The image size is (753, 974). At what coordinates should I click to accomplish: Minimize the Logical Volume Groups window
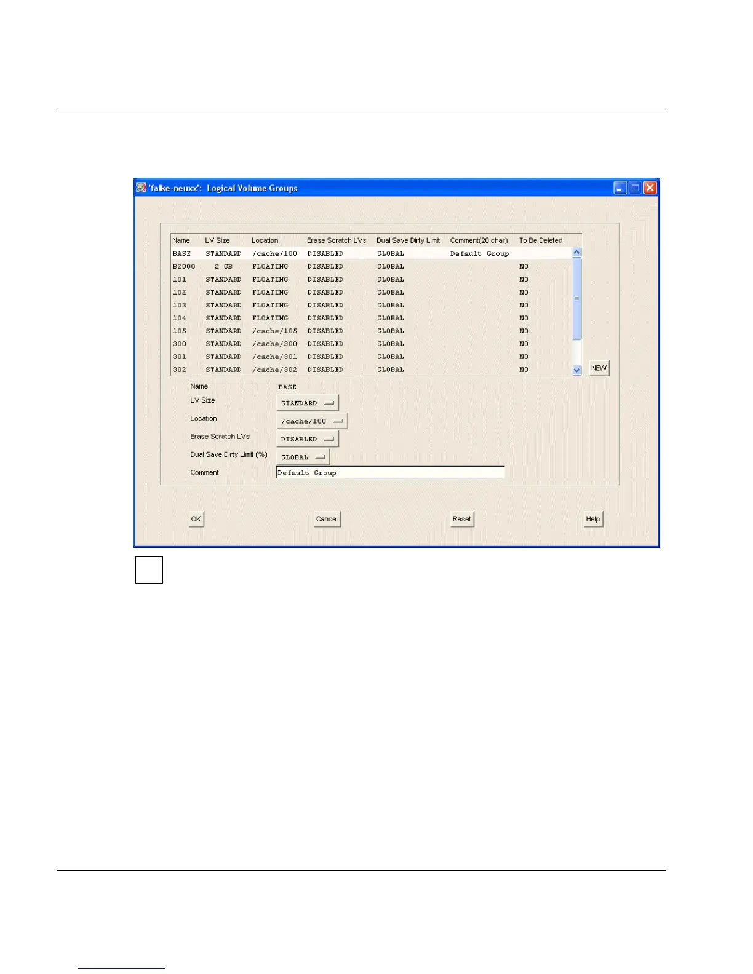pyautogui.click(x=621, y=188)
